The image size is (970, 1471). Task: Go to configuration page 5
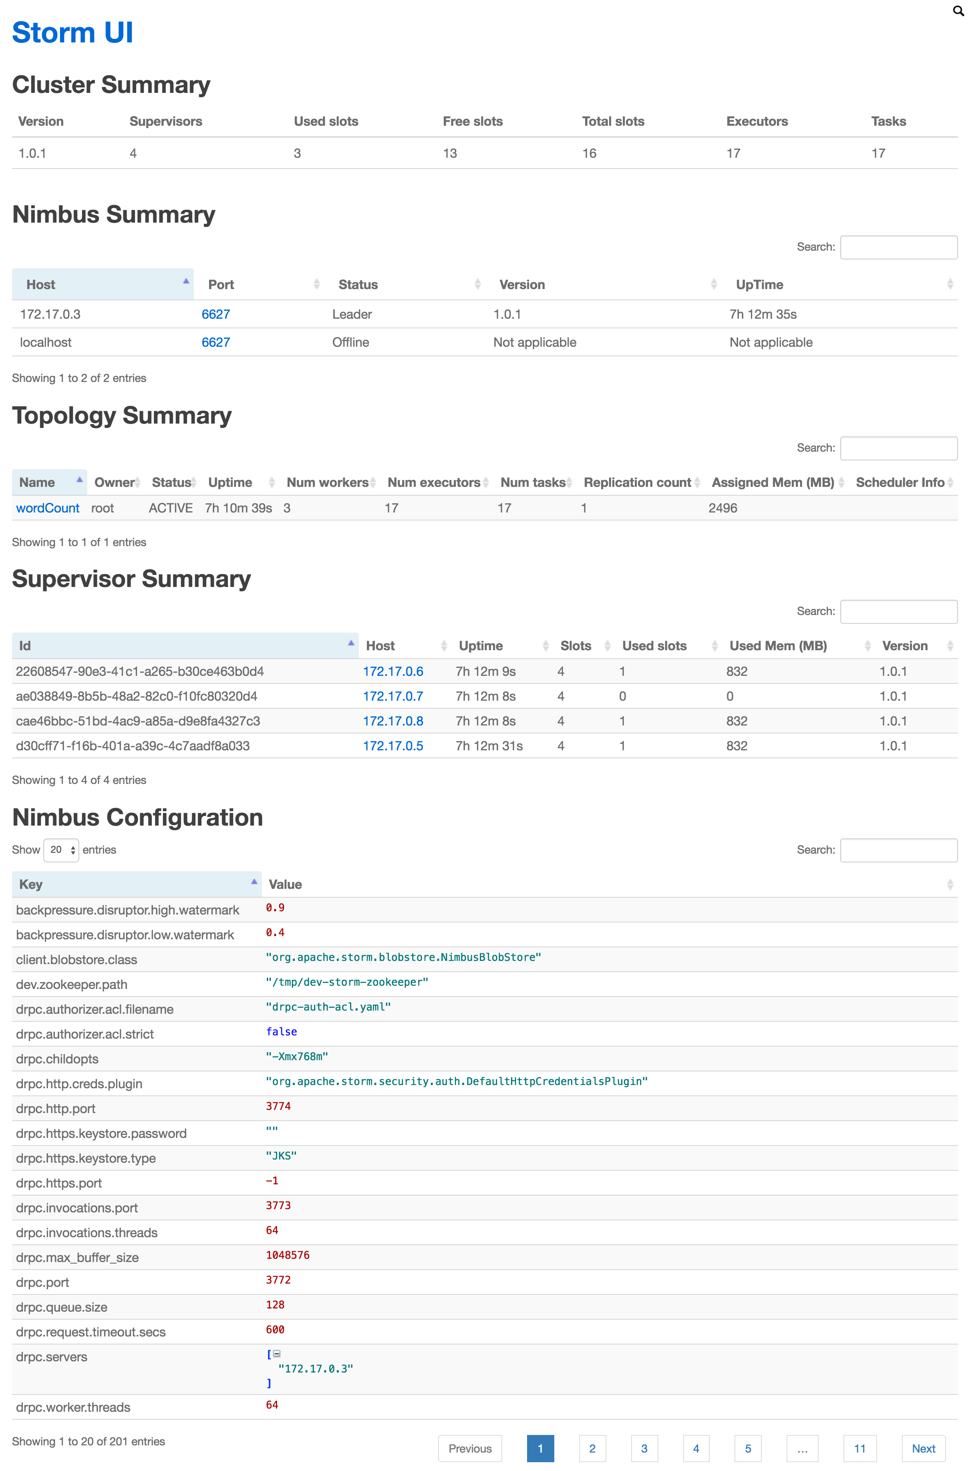pyautogui.click(x=748, y=1448)
